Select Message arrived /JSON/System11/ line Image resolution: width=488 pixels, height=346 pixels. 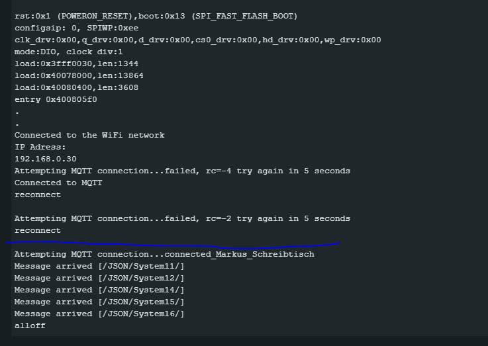coord(99,266)
